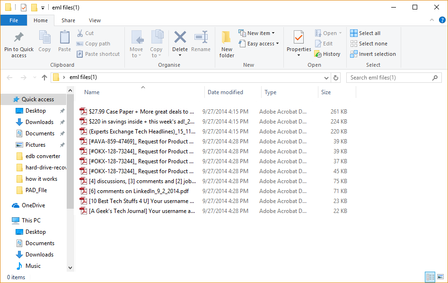Screen dimensions: 448x283
Task: Click the Forward navigation arrow
Action: [x=24, y=78]
